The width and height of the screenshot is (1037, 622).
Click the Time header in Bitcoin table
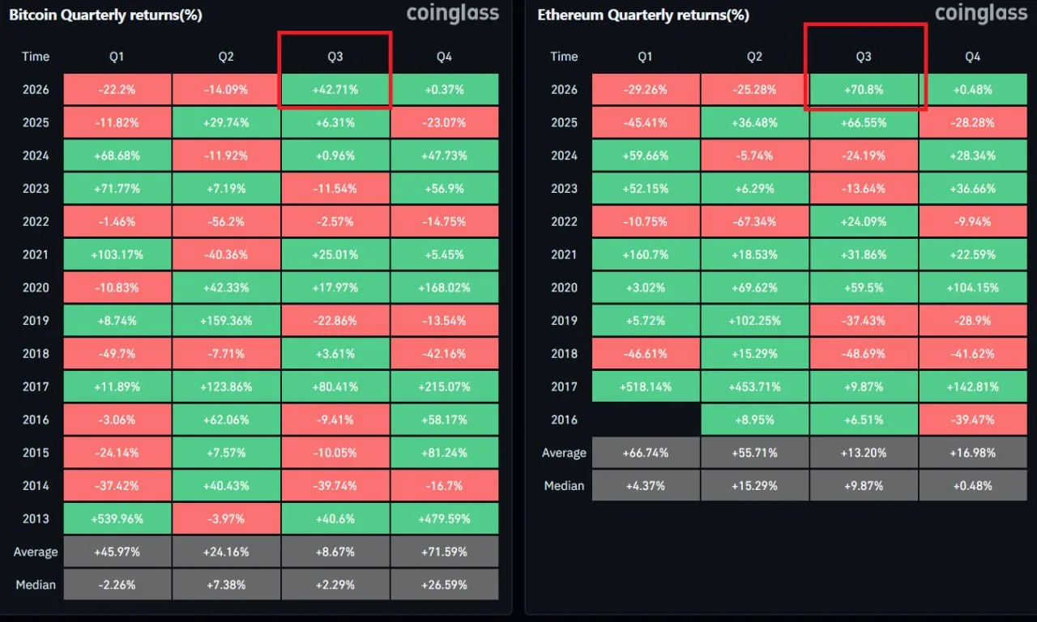pyautogui.click(x=36, y=56)
